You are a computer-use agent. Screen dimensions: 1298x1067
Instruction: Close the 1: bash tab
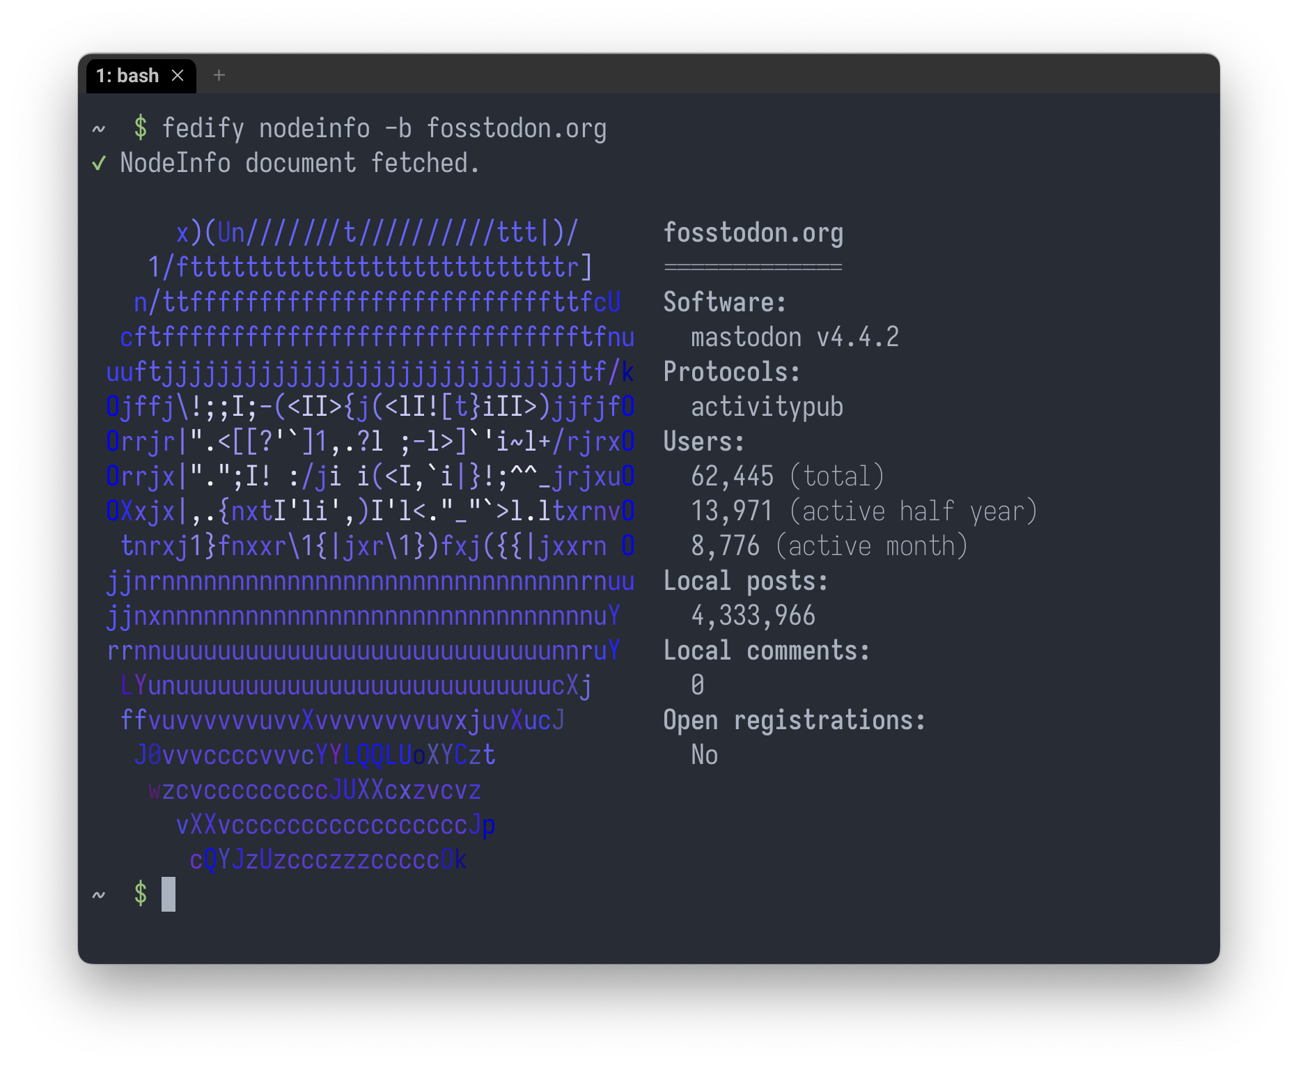tap(178, 75)
